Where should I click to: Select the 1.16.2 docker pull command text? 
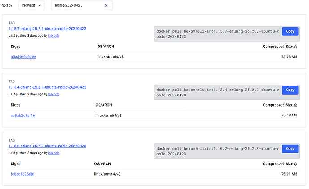tap(217, 151)
